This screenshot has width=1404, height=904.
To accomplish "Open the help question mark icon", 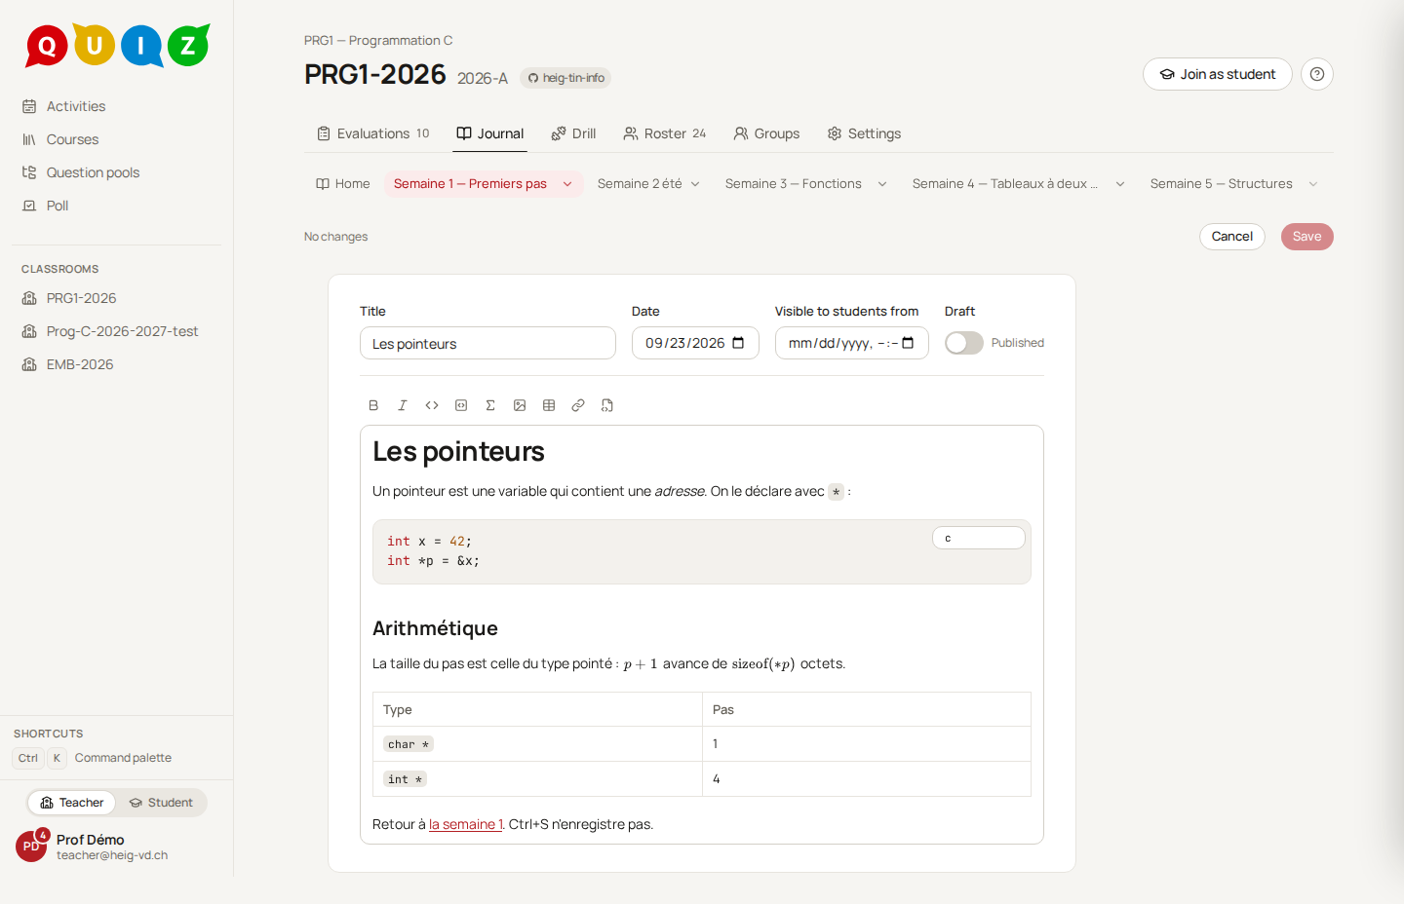I will coord(1317,74).
